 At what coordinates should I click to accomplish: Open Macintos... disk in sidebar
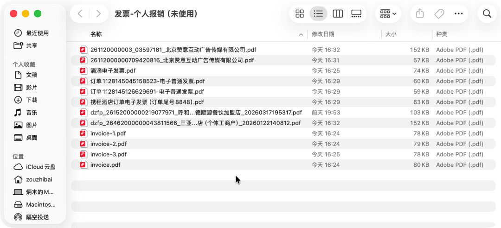pyautogui.click(x=35, y=204)
